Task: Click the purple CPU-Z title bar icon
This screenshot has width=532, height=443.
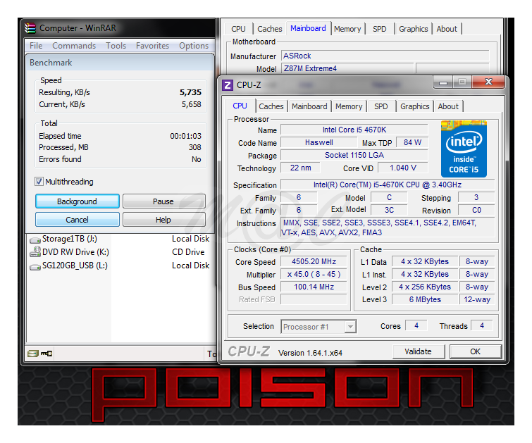Action: [228, 85]
